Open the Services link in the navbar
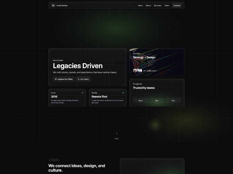The height and width of the screenshot is (174, 233). coord(157,5)
